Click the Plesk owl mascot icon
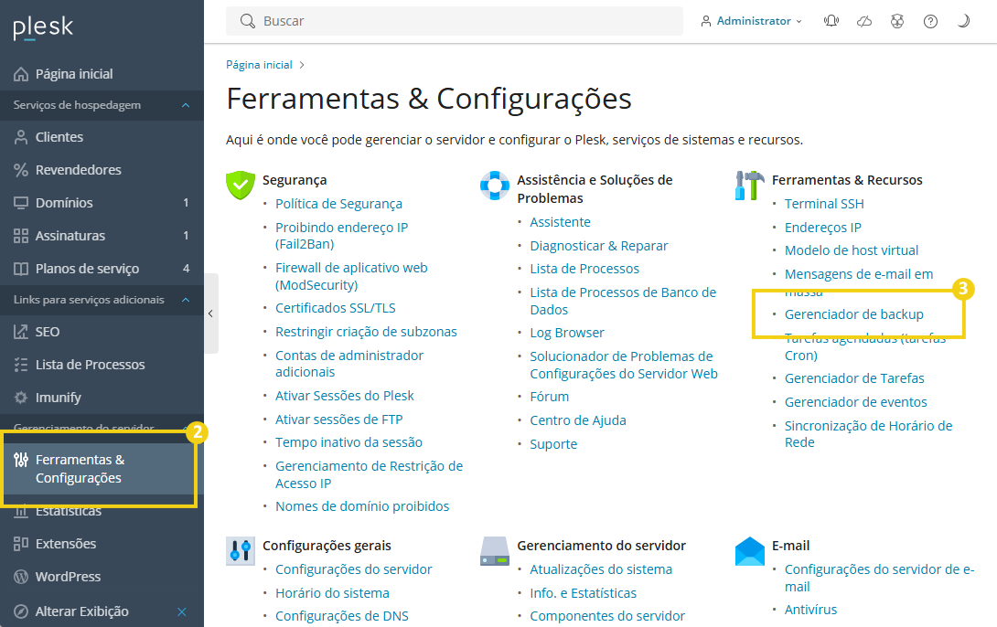This screenshot has width=997, height=627. pos(897,20)
